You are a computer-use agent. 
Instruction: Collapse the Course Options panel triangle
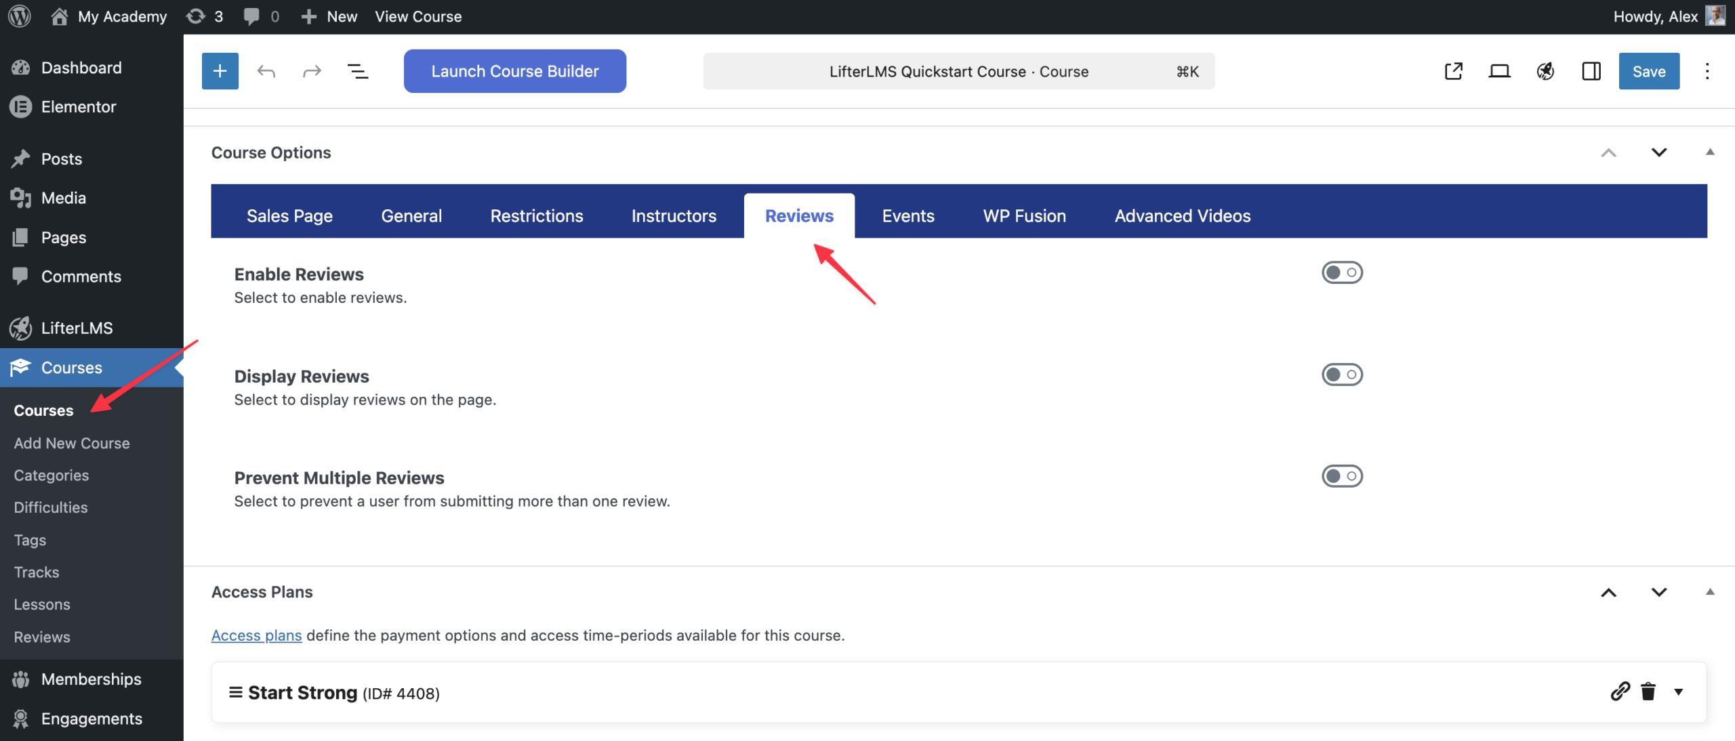coord(1710,152)
